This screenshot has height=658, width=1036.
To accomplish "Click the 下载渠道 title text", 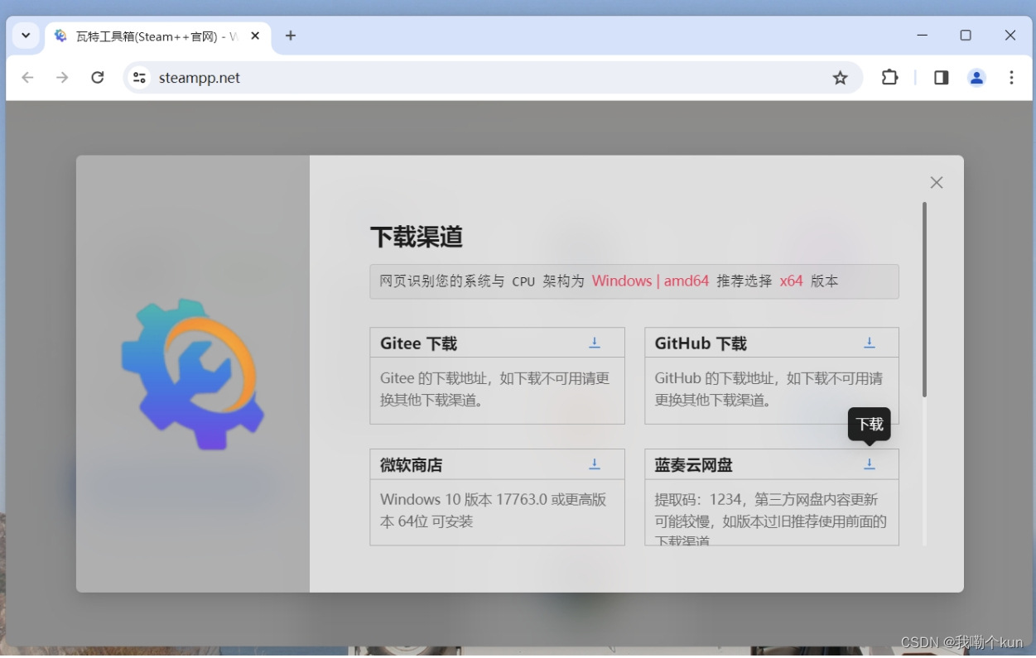I will pos(416,237).
